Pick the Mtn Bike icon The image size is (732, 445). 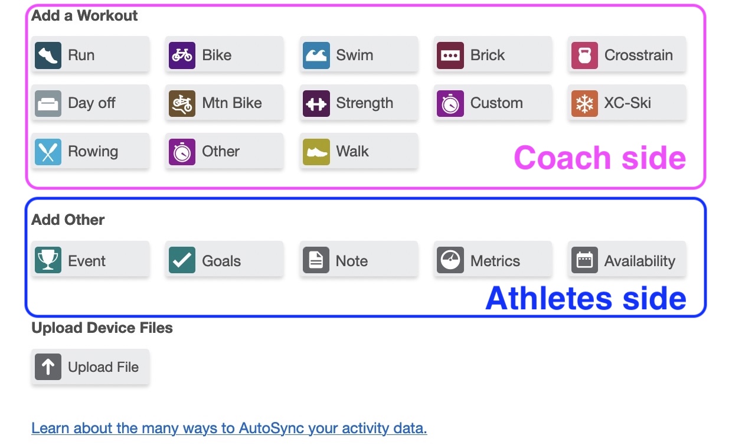[x=182, y=103]
